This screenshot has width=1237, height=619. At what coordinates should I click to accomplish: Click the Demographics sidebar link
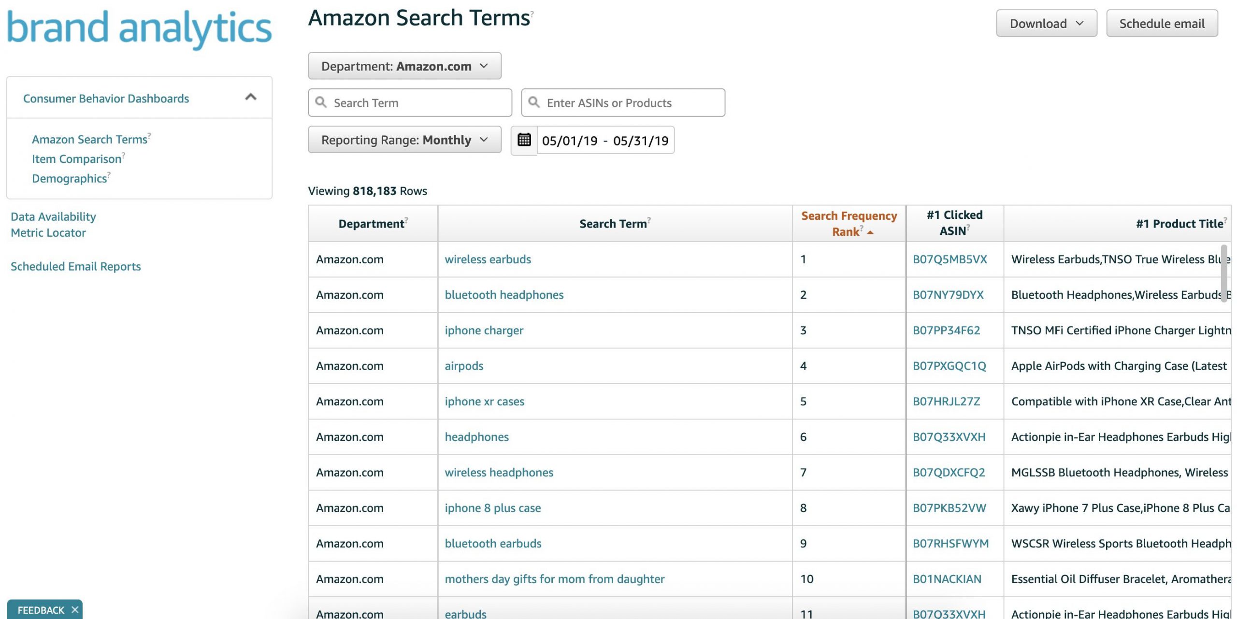click(70, 178)
